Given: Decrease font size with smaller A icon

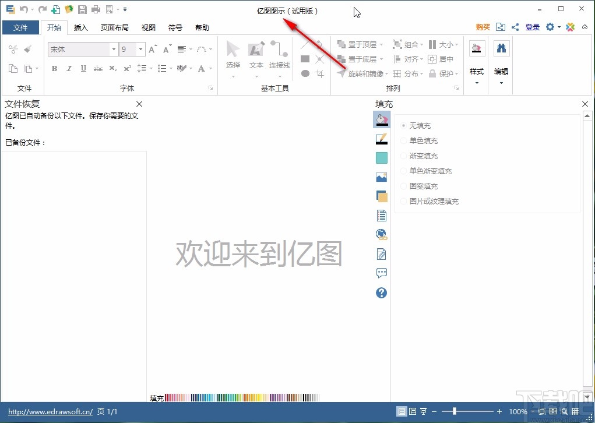Looking at the screenshot, I should tap(167, 49).
